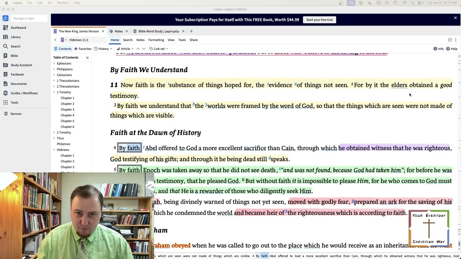The width and height of the screenshot is (461, 259).
Task: Toggle the Contents panel button
Action: 63,49
